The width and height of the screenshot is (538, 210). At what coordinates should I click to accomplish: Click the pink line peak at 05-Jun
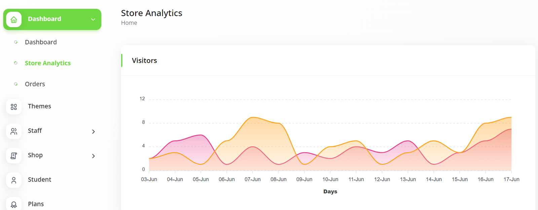[201, 135]
